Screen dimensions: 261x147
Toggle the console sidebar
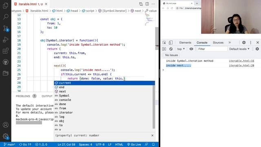(164, 49)
